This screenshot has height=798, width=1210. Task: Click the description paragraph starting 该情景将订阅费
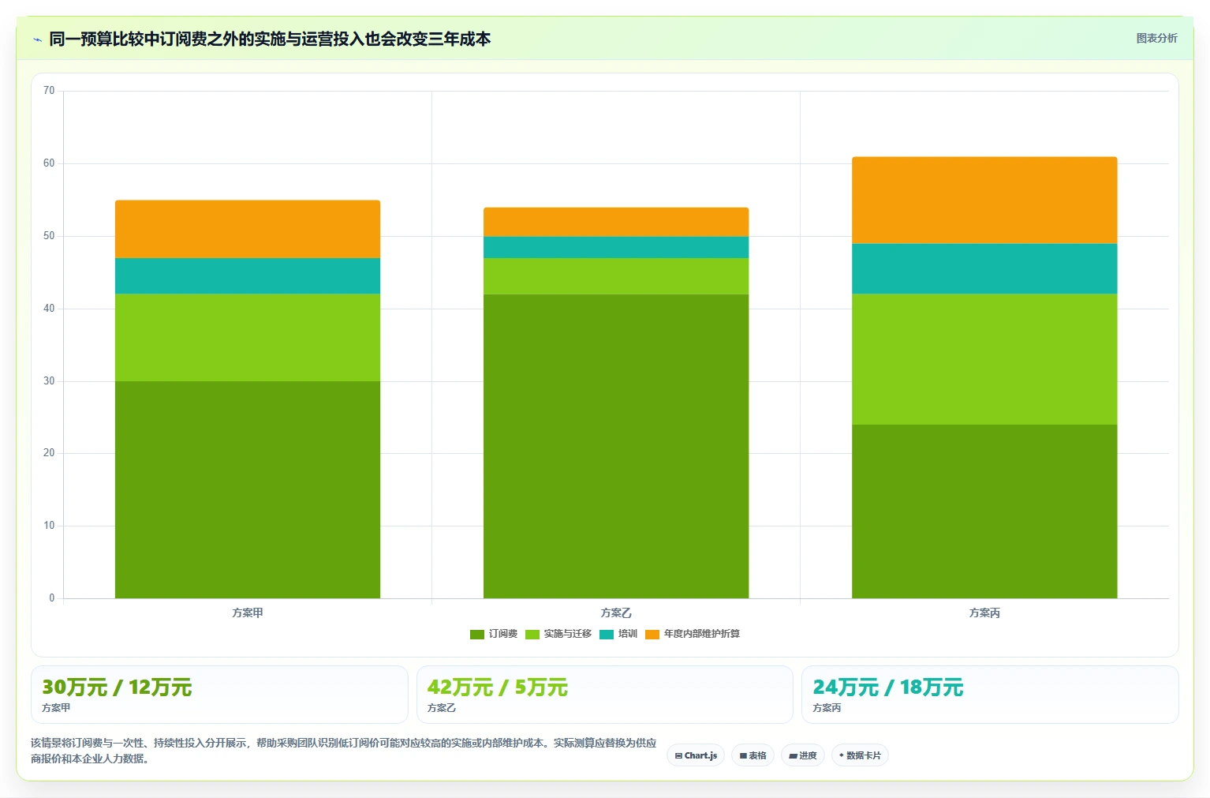click(x=344, y=751)
